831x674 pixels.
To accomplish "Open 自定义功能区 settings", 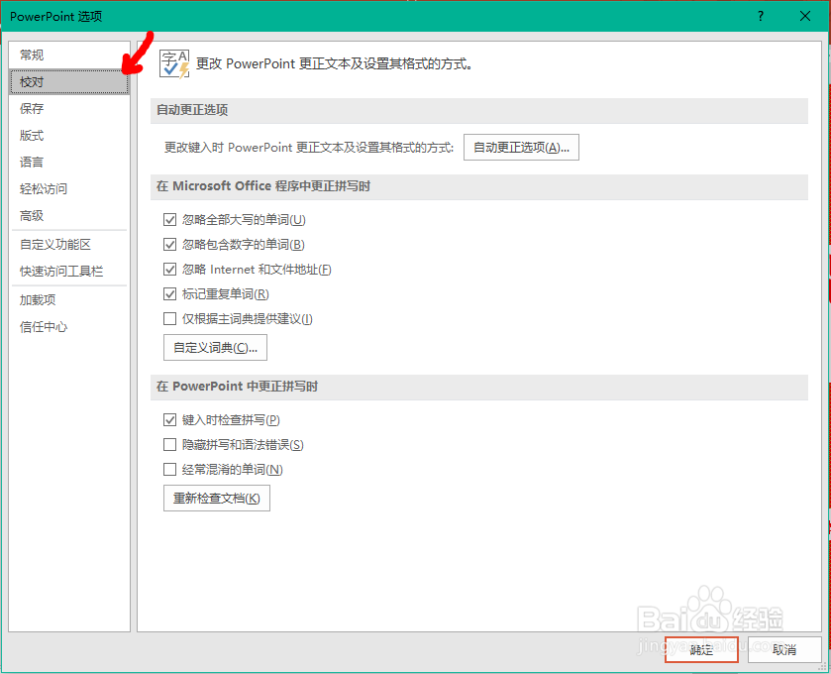I will coord(69,245).
